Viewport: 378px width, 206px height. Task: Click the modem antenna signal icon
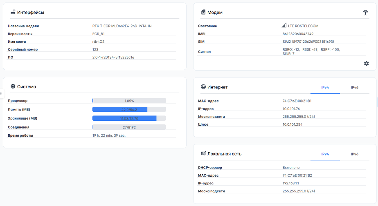tap(365, 13)
